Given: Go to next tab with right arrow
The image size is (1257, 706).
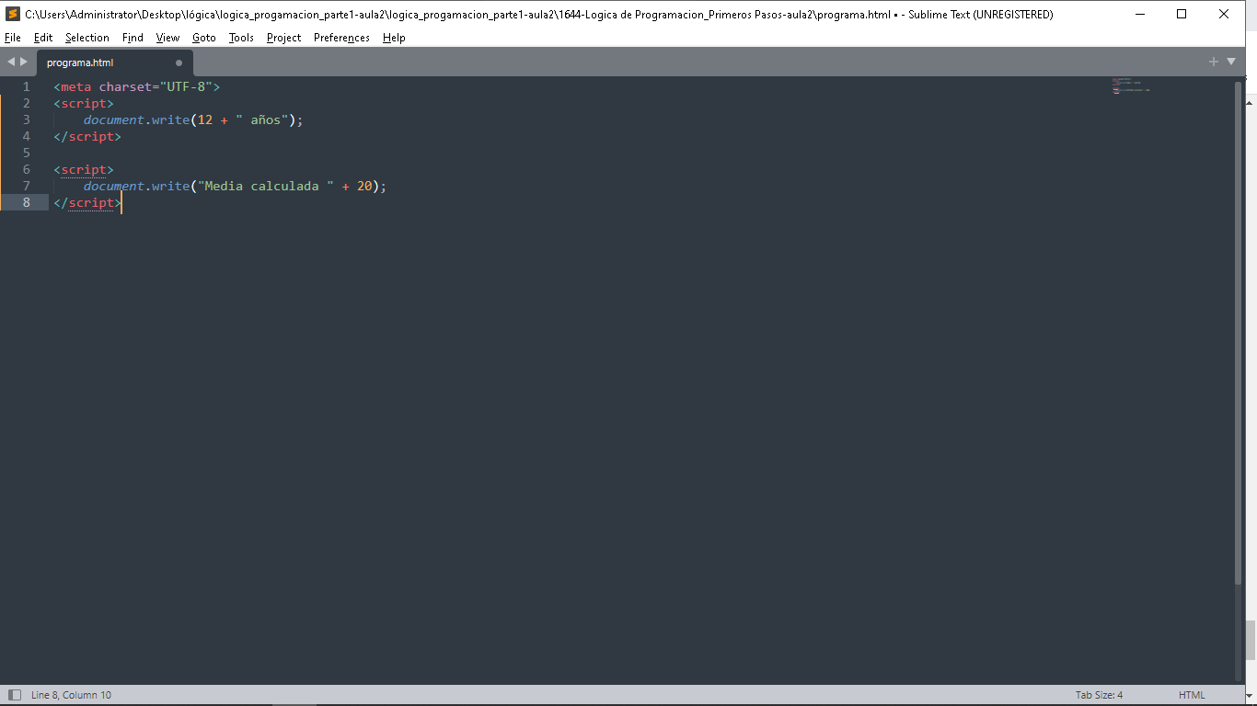Looking at the screenshot, I should (24, 62).
